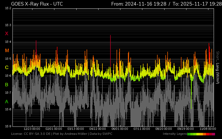Image resolution: width=222 pixels, height=139 pixels.
Task: Click the Intensity Legend color gradient bar
Action: [x=201, y=134]
